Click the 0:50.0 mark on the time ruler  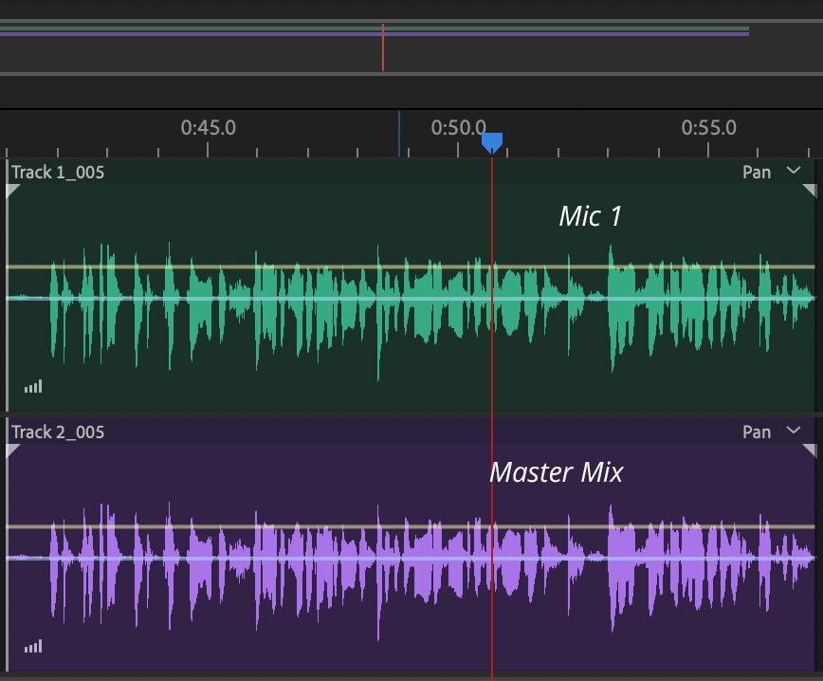458,128
